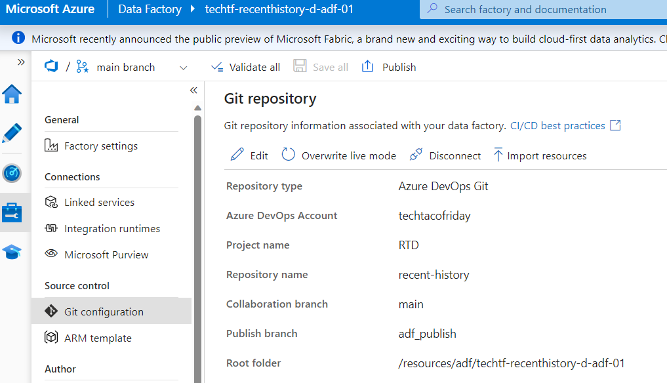Select the Manage toolbox icon
Screen dimensions: 667x383
click(x=12, y=212)
